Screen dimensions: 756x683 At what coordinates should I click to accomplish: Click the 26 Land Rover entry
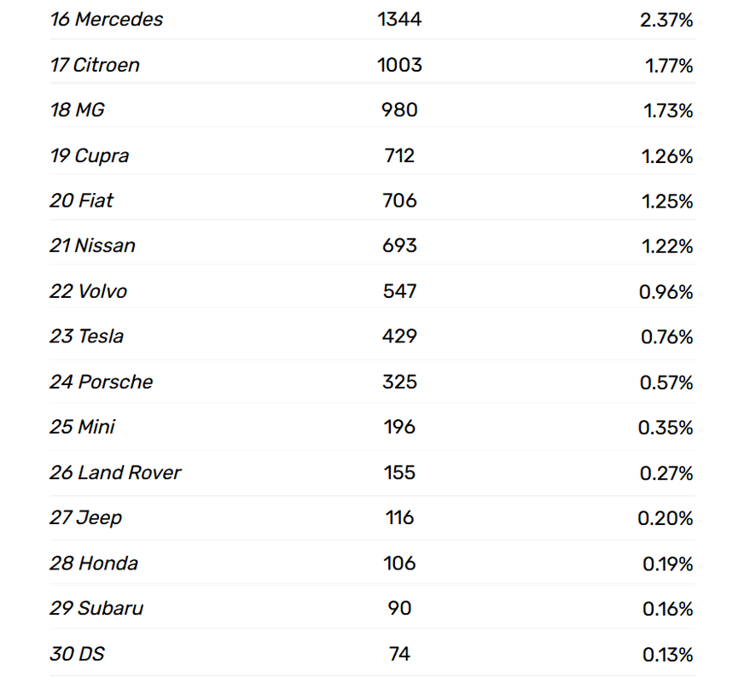[116, 472]
